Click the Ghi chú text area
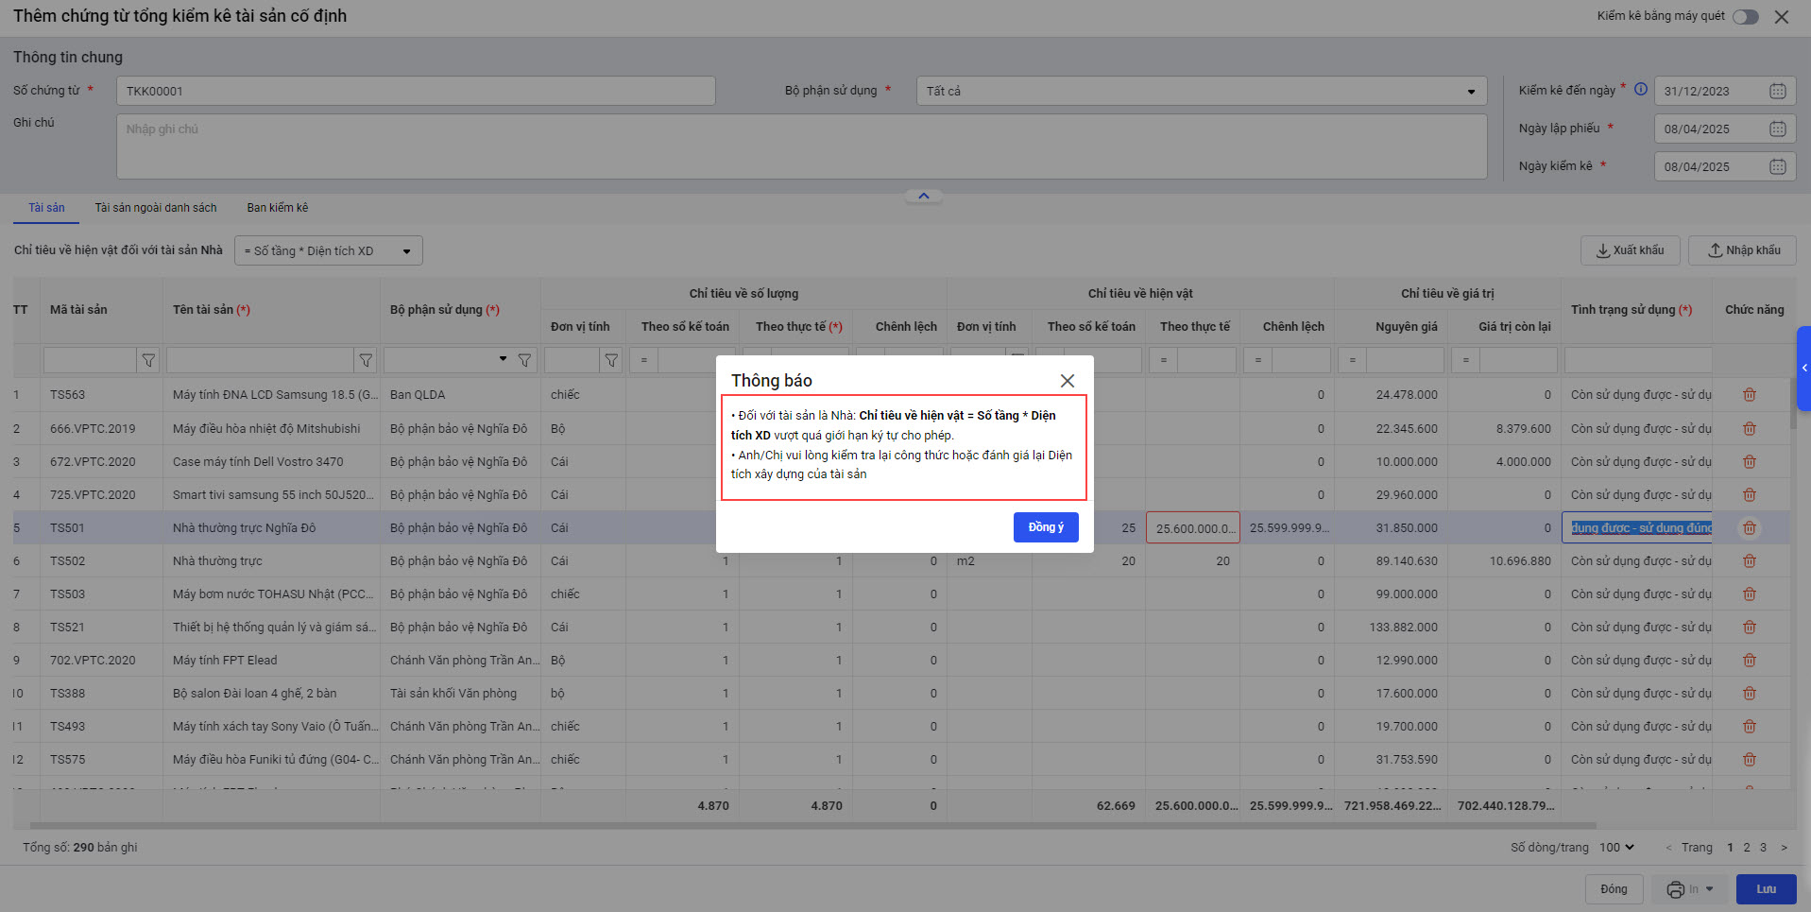The height and width of the screenshot is (912, 1811). (x=801, y=146)
